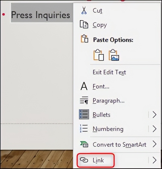Paste using Keep Source Formatting icon
162x169 pixels.
pyautogui.click(x=98, y=55)
